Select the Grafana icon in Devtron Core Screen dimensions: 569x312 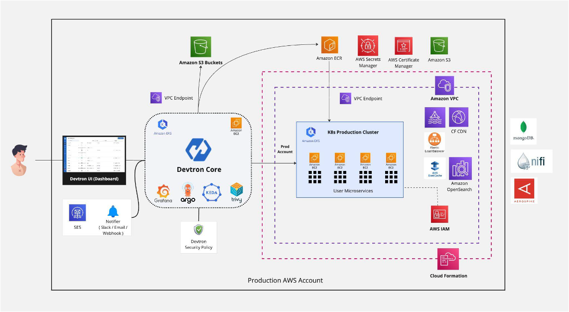click(164, 191)
